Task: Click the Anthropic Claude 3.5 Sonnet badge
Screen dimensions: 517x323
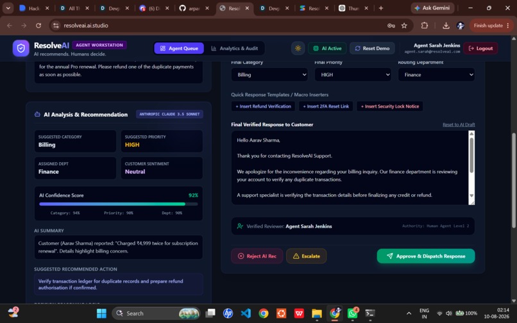Action: (169, 114)
